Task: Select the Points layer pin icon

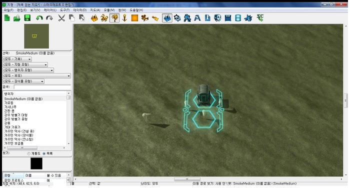Action: pos(124,18)
